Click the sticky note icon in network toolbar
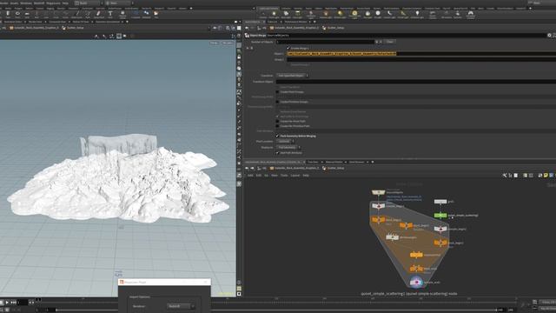This screenshot has height=313, width=556. [546, 176]
